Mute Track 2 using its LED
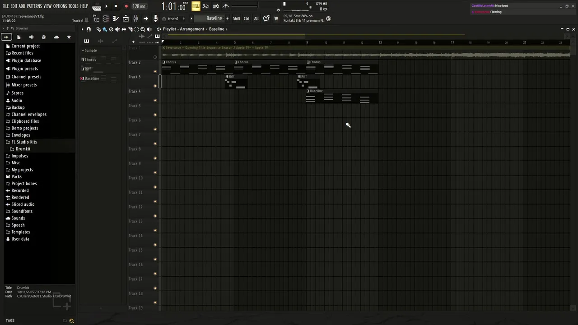Screen dimensions: 578x325 coord(155,71)
